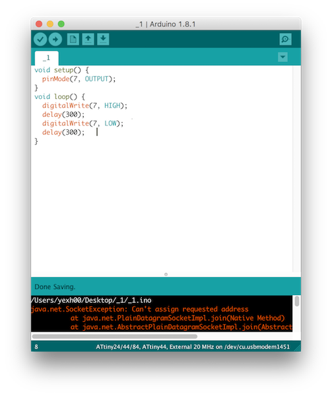Click the editor/console divider handle dot
This screenshot has height=396, width=332.
tap(166, 275)
